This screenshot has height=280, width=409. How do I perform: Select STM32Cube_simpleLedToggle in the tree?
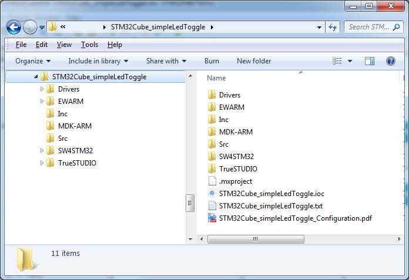pyautogui.click(x=99, y=77)
